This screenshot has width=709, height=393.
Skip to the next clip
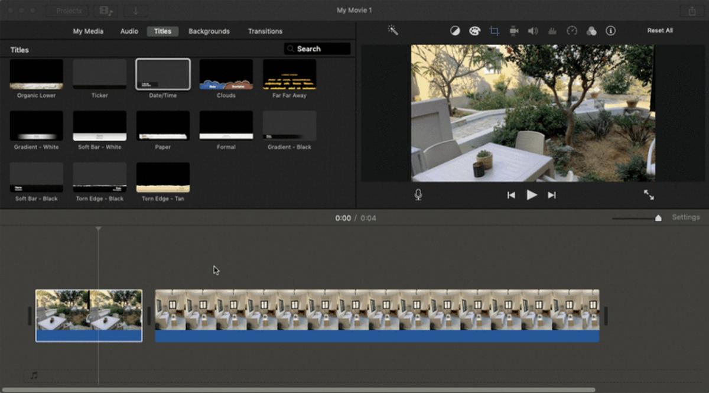552,195
